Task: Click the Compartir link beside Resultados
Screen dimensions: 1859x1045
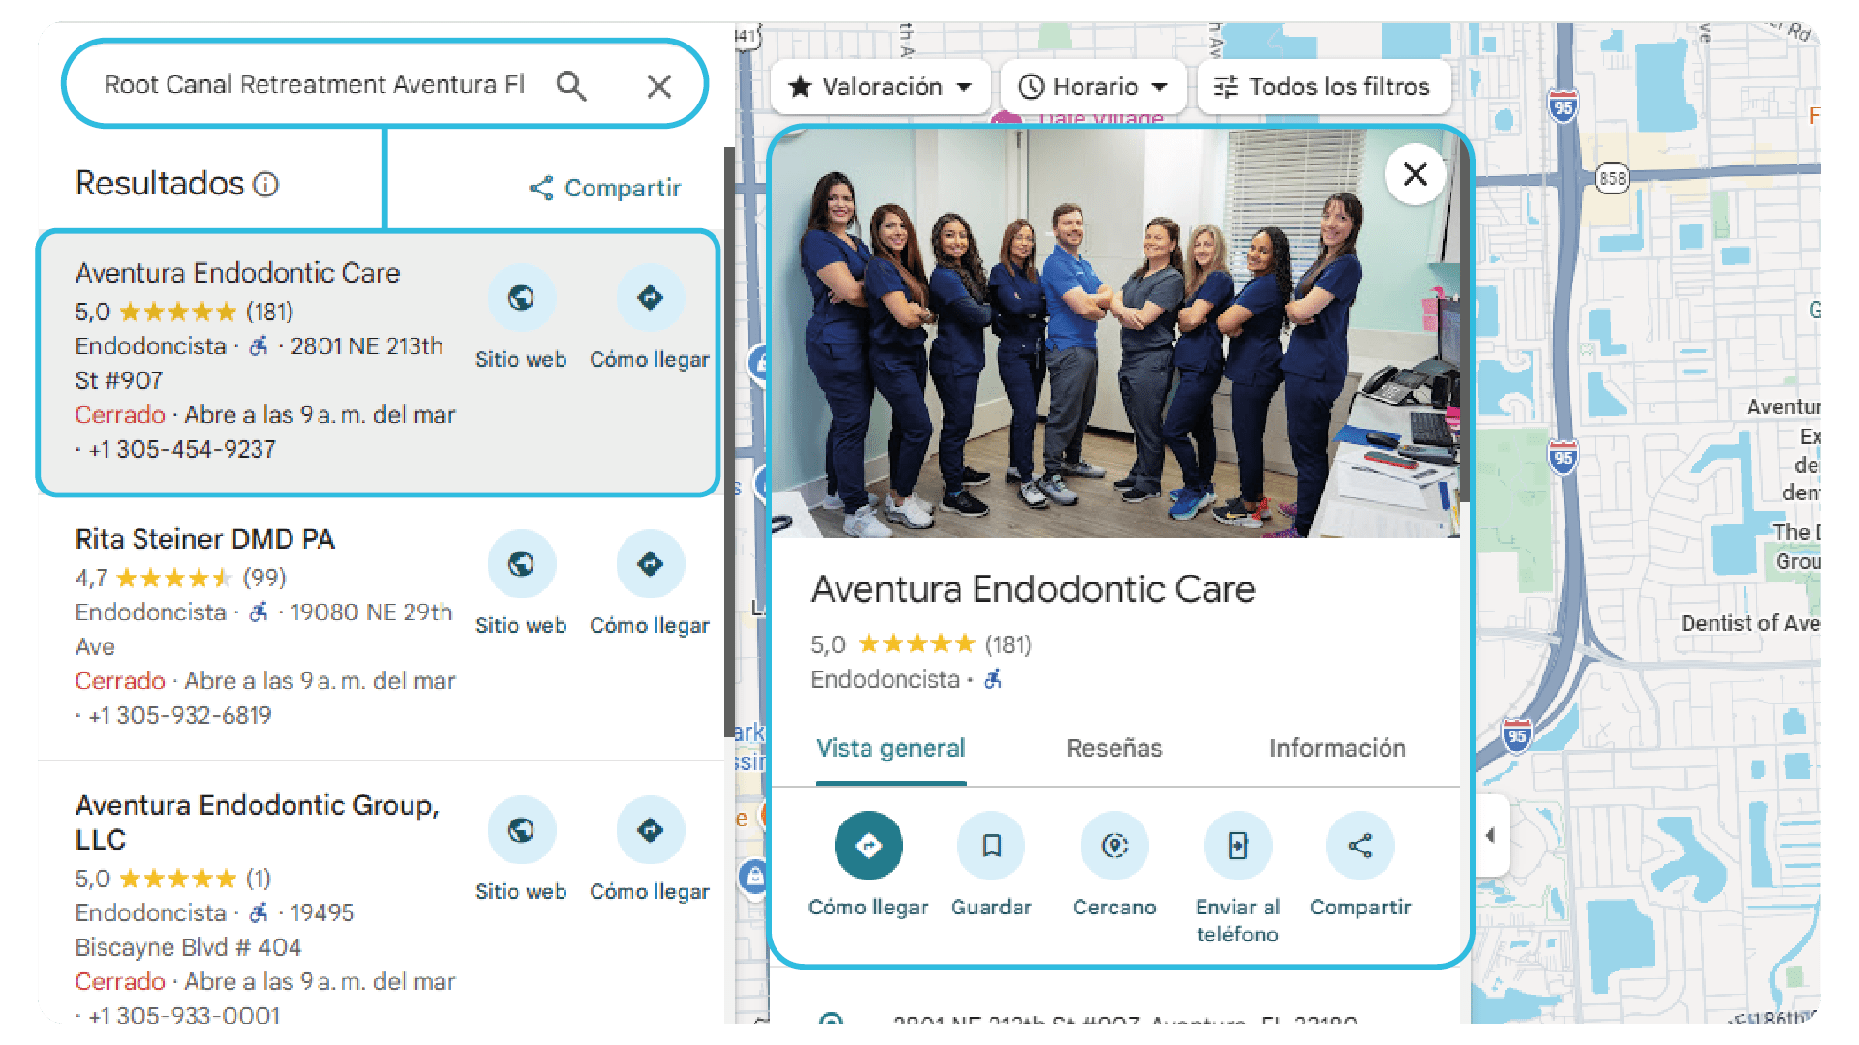Action: pyautogui.click(x=605, y=188)
